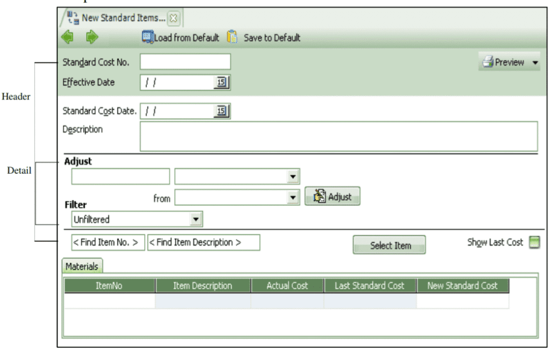Switch to the Materials tab
Image resolution: width=551 pixels, height=351 pixels.
coord(82,266)
